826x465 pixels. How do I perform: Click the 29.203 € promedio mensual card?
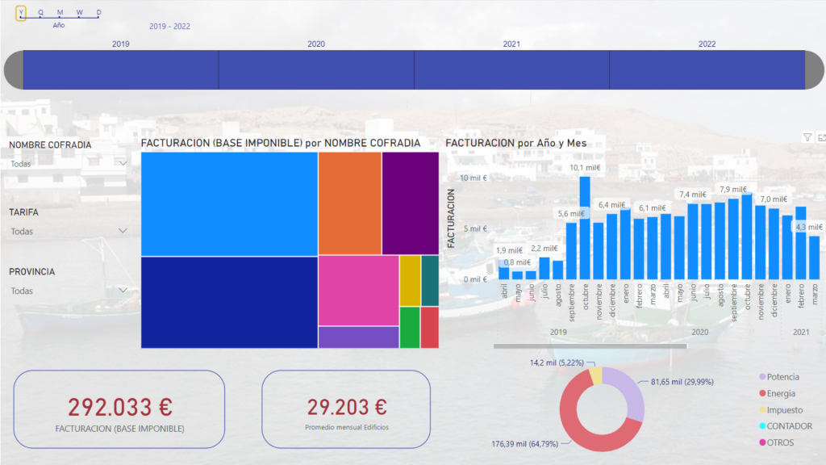coord(346,408)
